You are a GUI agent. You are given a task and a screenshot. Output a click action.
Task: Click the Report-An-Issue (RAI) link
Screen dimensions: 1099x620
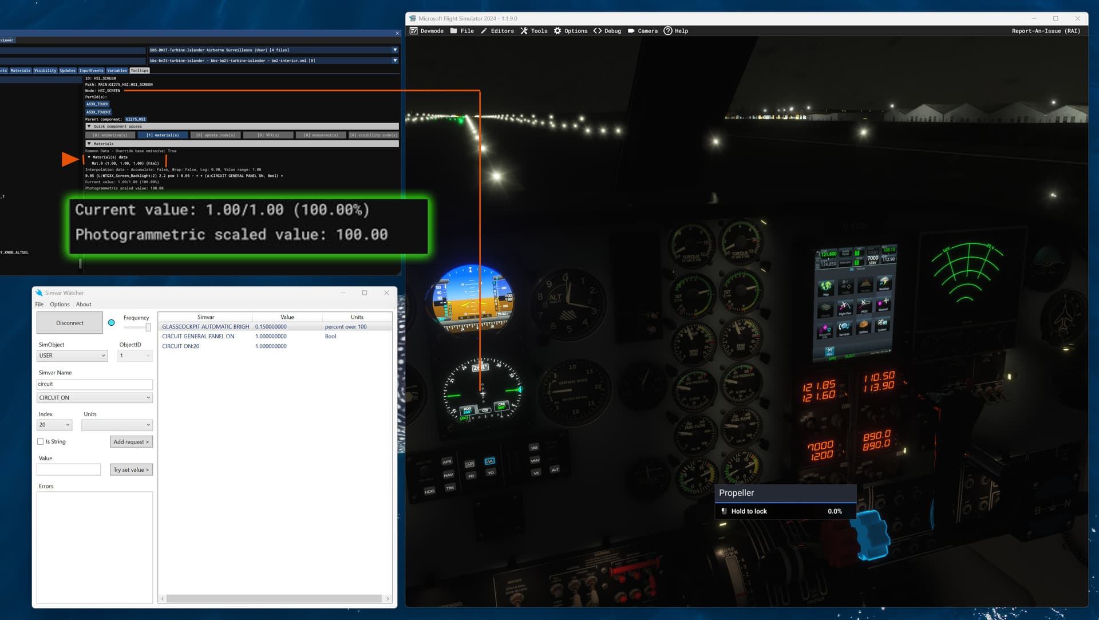1046,31
